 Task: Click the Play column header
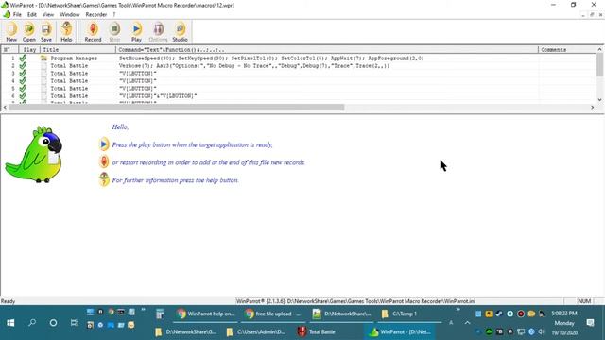(29, 50)
